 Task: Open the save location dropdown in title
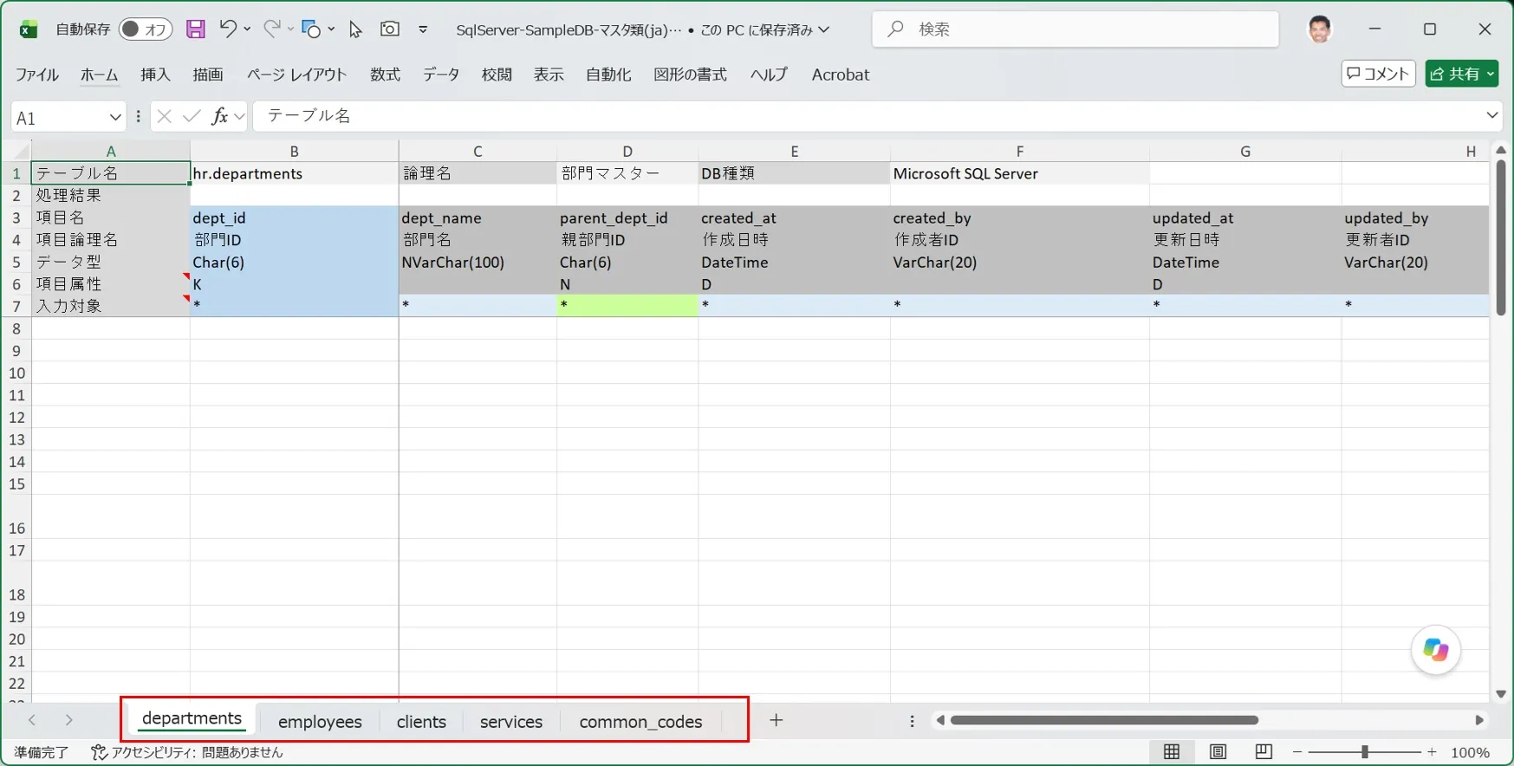point(824,29)
